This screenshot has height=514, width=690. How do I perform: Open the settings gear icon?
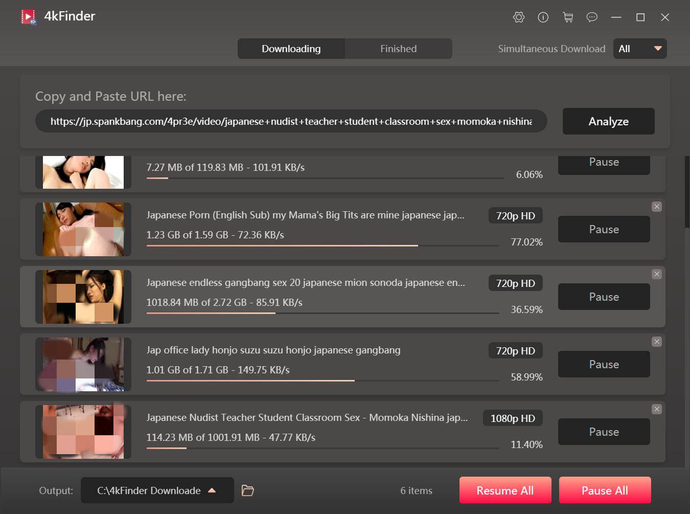(x=518, y=17)
